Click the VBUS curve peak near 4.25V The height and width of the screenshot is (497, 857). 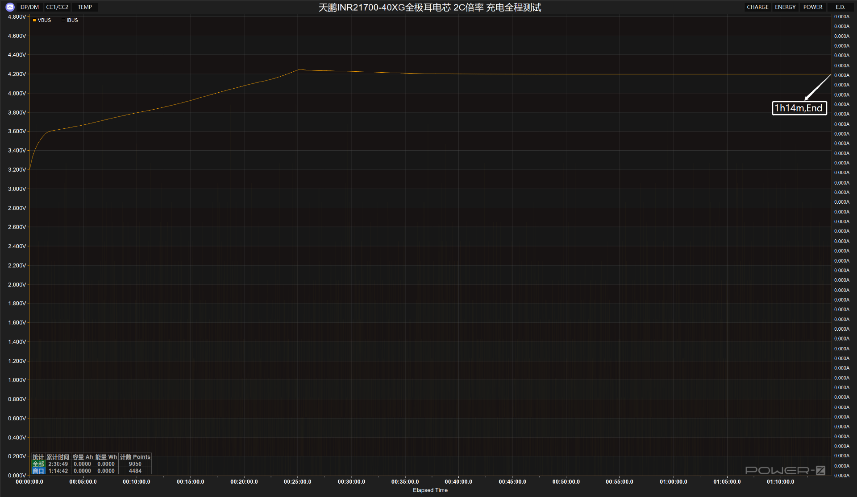point(300,69)
